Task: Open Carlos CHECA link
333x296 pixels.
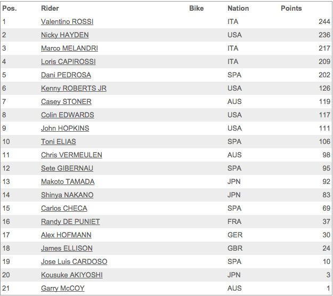Action: [64, 209]
